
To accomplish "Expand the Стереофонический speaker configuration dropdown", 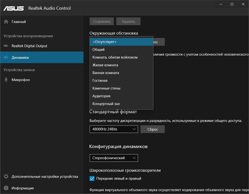I will click(x=114, y=158).
